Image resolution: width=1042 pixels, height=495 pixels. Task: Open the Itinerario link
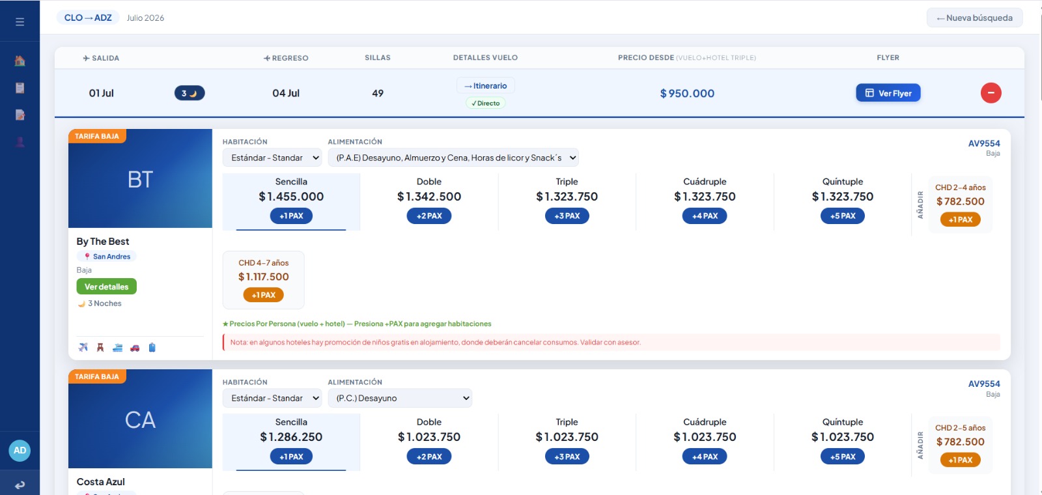tap(486, 86)
